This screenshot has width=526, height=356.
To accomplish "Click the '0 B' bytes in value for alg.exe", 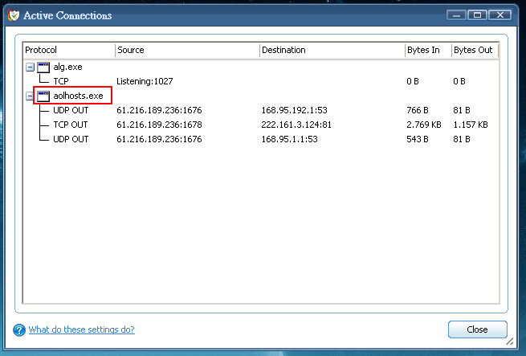I will [413, 81].
